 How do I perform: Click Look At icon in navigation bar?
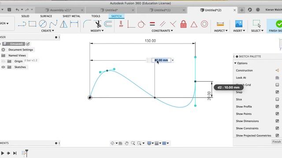(120, 143)
